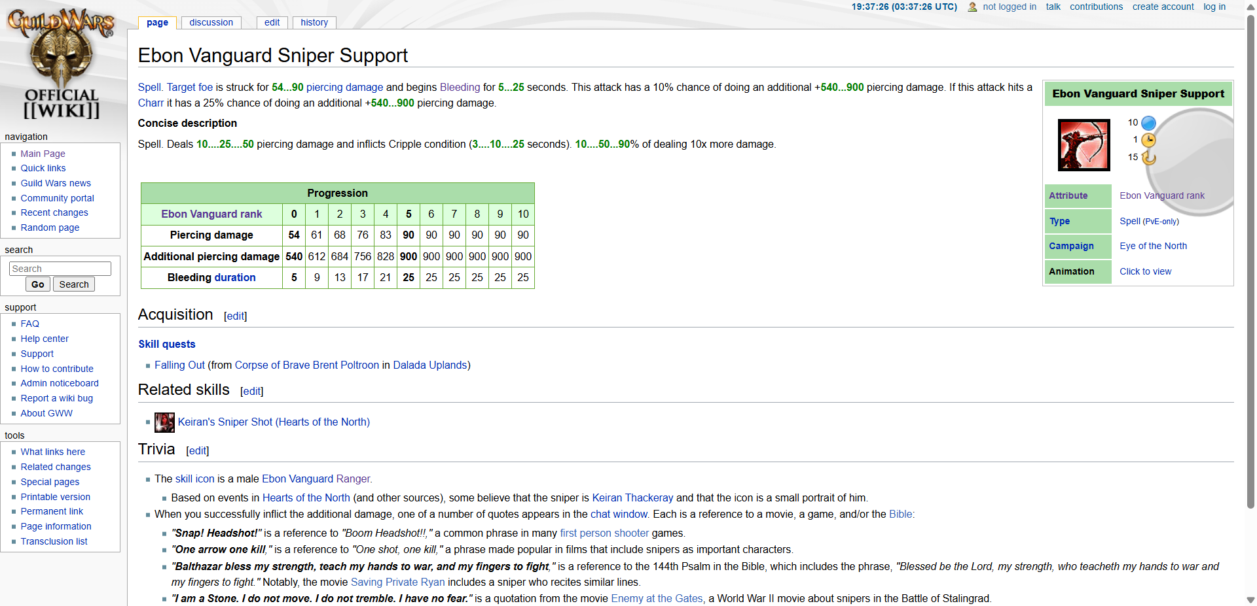Viewport: 1257px width, 606px height.
Task: Click the log in link
Action: pyautogui.click(x=1214, y=7)
